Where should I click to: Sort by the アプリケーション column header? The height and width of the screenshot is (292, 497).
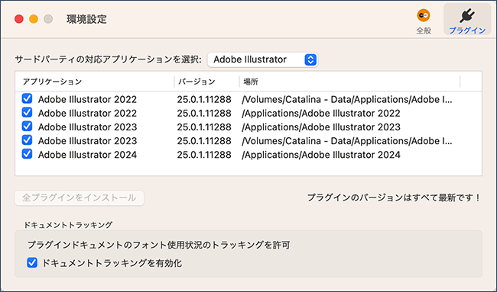pyautogui.click(x=52, y=82)
